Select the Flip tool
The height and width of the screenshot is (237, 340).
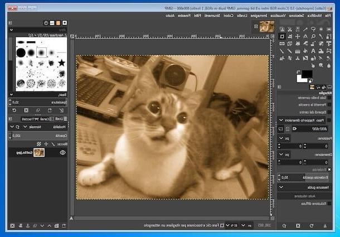pyautogui.click(x=282, y=43)
